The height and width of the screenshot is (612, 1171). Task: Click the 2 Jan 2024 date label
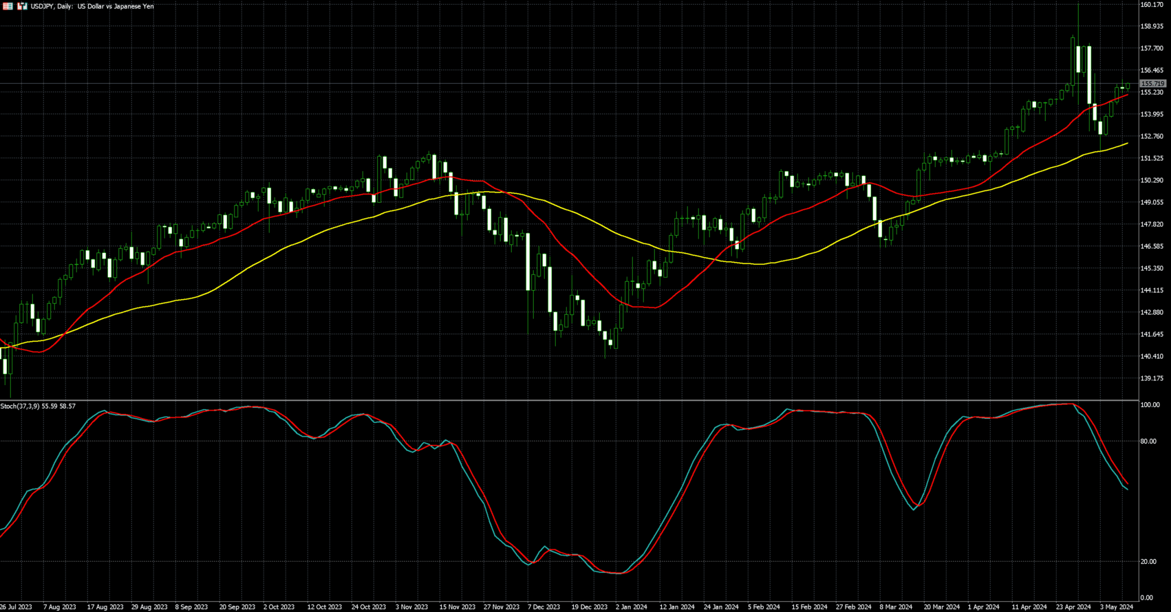[x=631, y=607]
